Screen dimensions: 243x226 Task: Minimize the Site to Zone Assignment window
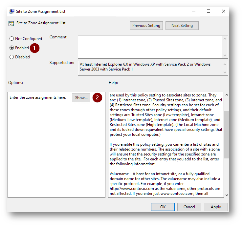[193, 11]
